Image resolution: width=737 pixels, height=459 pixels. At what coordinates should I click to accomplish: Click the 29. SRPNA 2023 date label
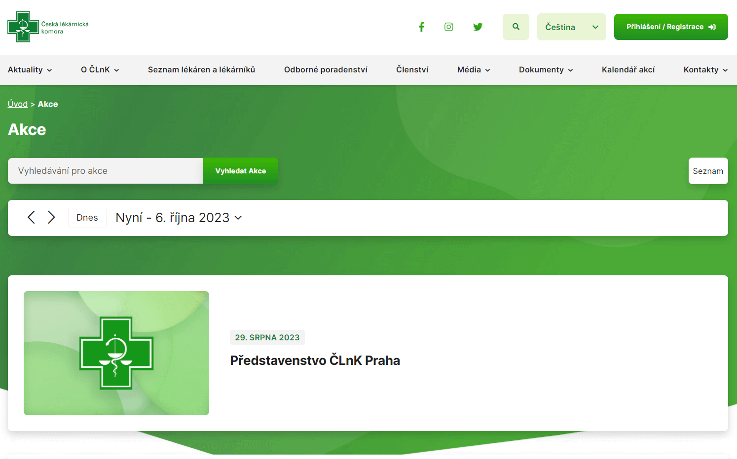point(267,337)
